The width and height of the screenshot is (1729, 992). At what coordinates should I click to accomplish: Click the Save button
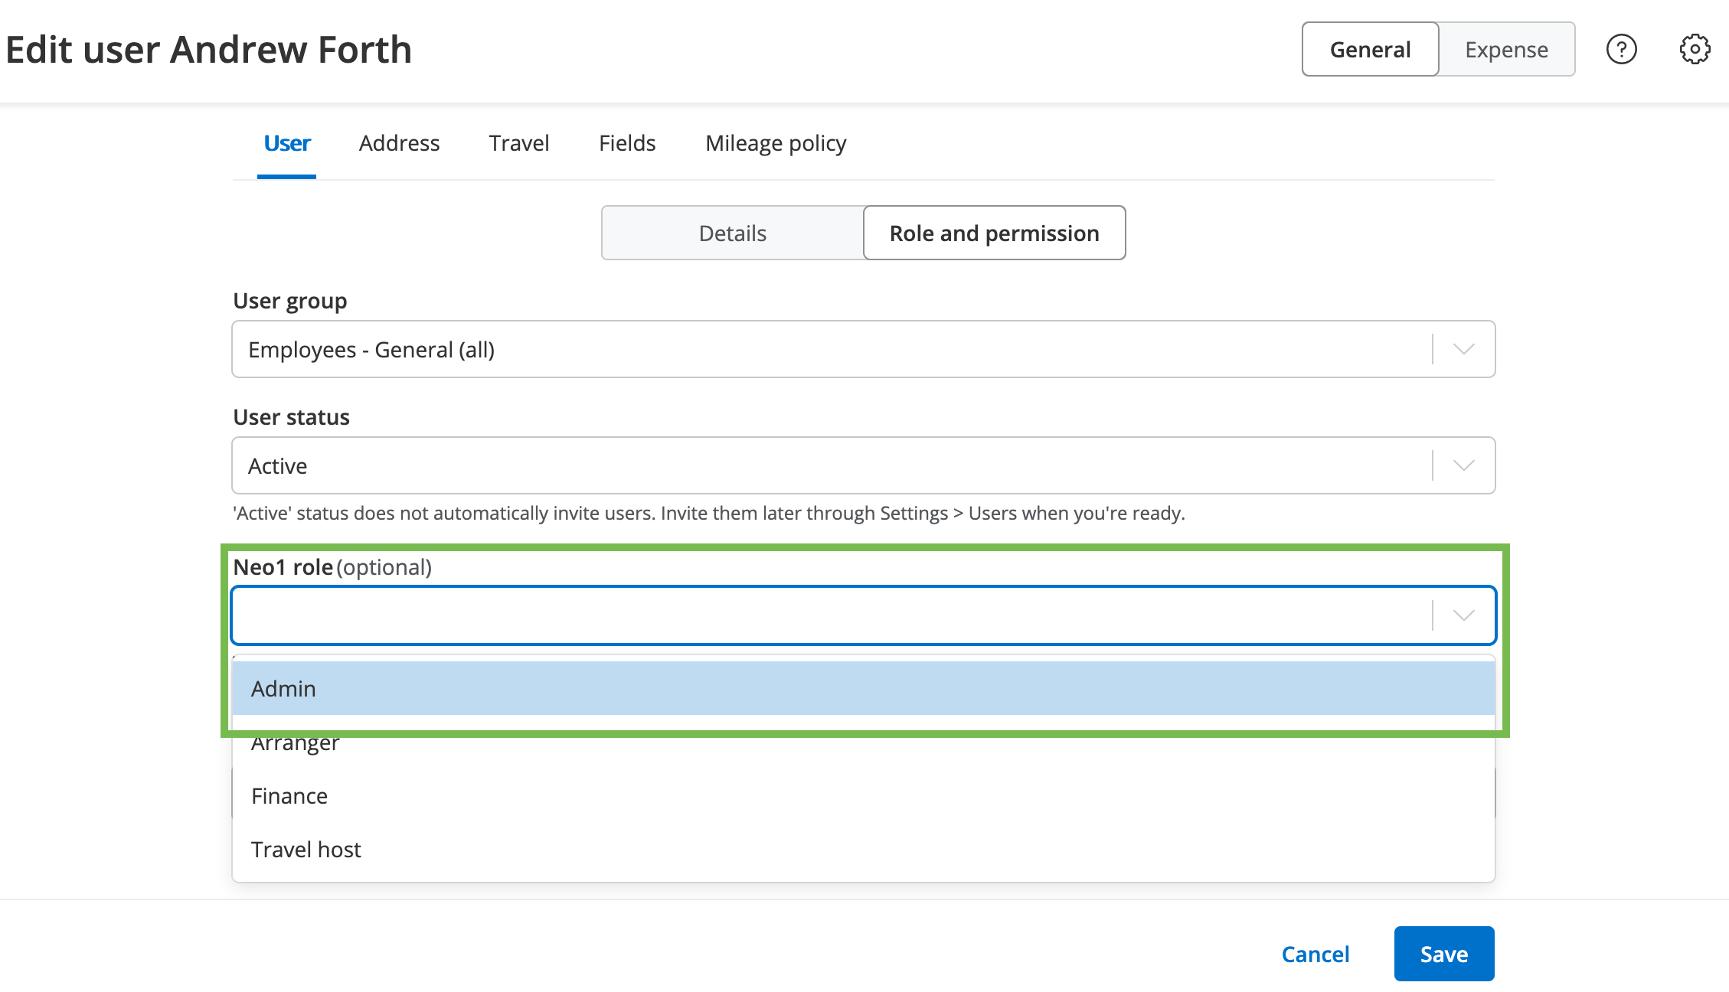click(1443, 954)
